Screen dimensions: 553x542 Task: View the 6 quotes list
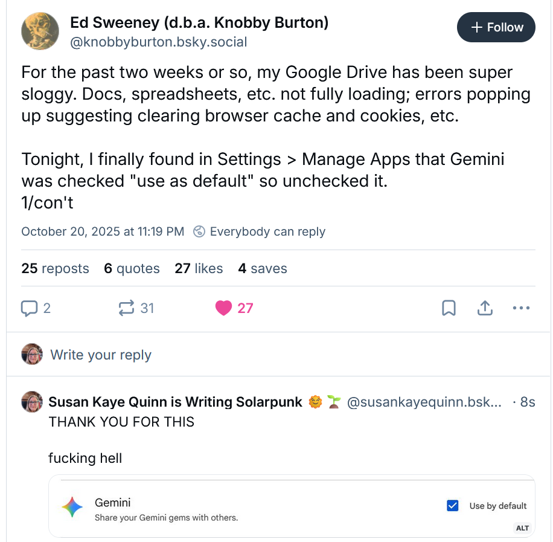click(132, 268)
